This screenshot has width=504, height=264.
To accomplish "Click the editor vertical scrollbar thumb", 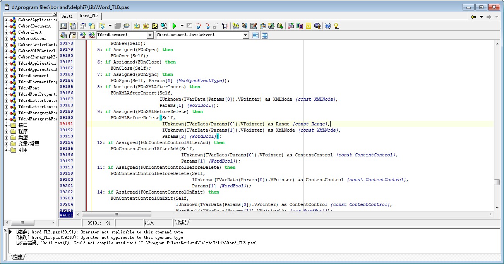I will tap(497, 182).
